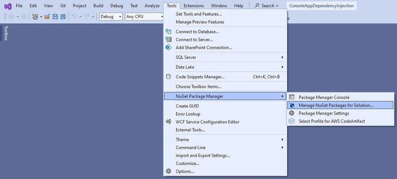The width and height of the screenshot is (397, 179).
Task: Open the Test menu
Action: click(x=134, y=6)
